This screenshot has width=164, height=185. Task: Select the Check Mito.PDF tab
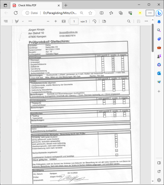point(36,5)
